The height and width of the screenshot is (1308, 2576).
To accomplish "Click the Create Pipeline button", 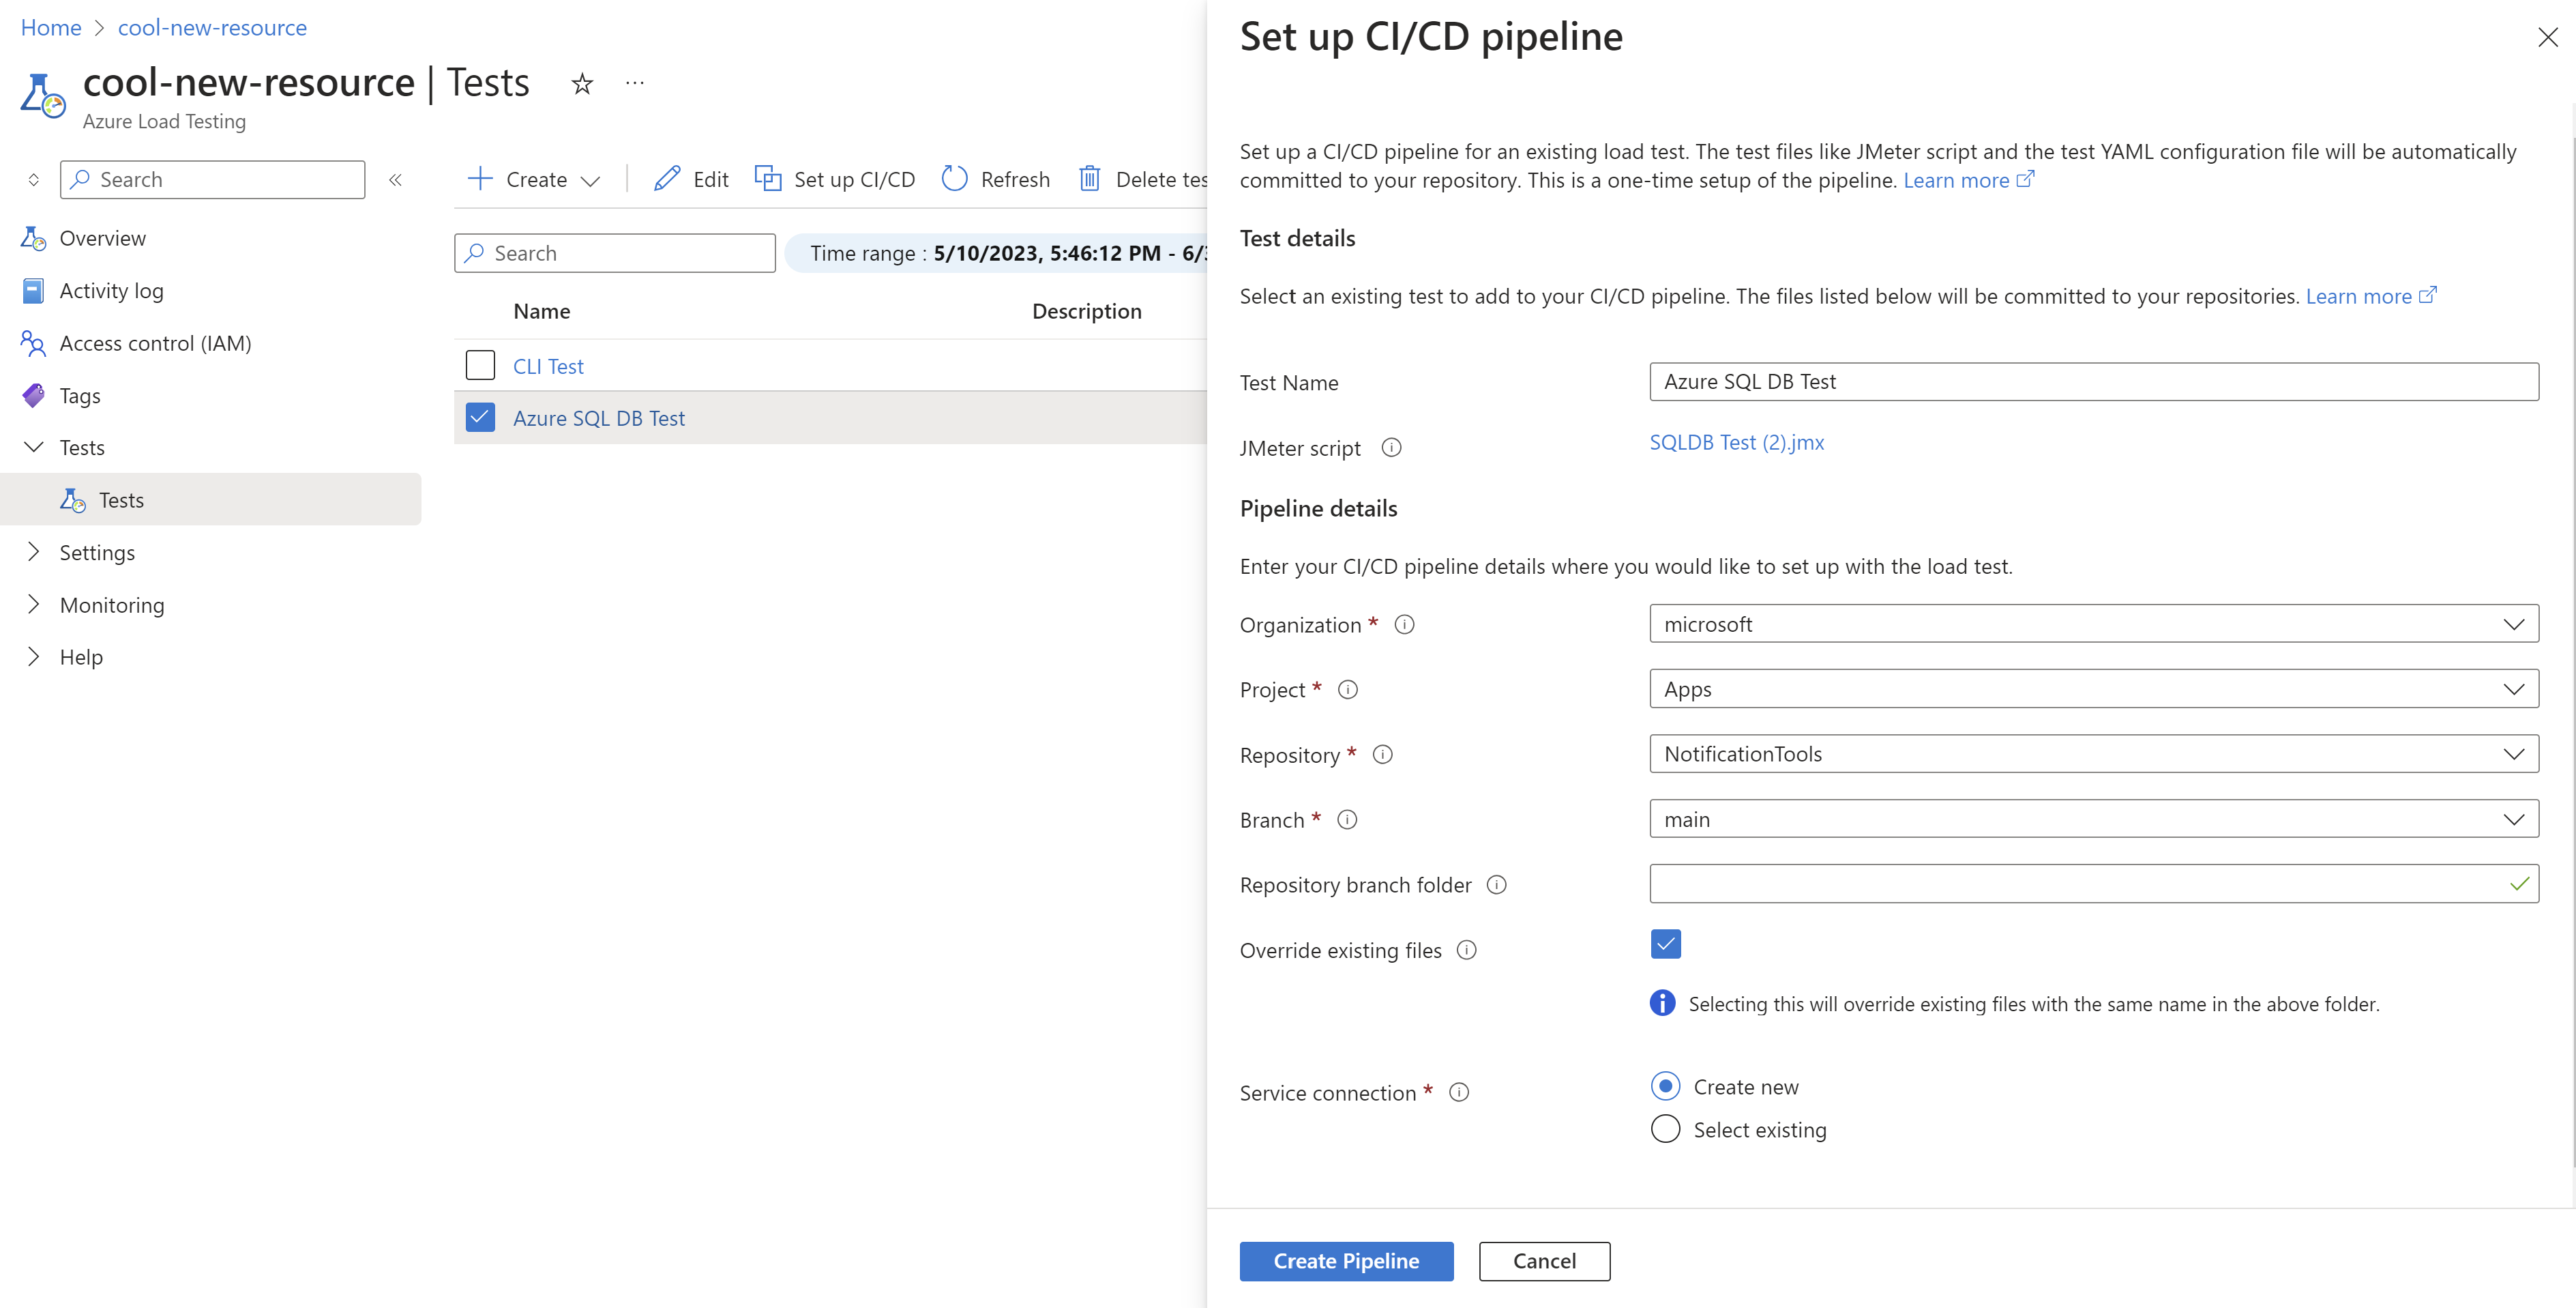I will tap(1345, 1261).
